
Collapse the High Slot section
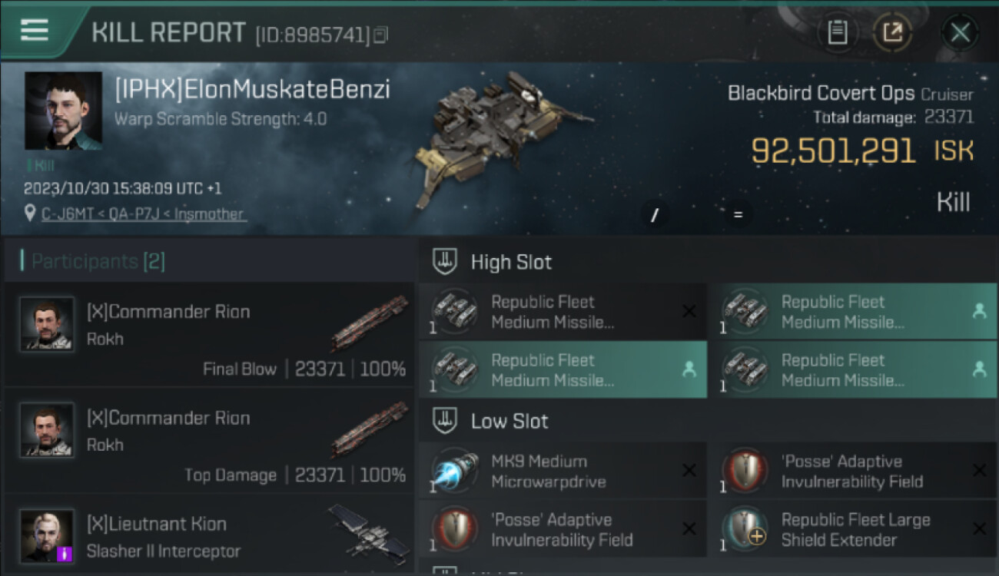pyautogui.click(x=511, y=262)
